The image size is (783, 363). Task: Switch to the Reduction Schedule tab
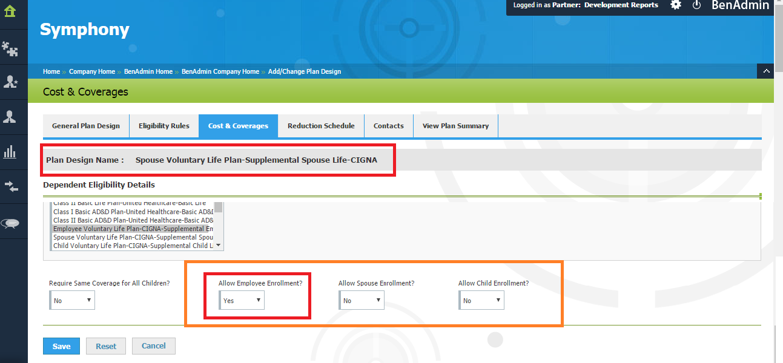click(x=321, y=126)
